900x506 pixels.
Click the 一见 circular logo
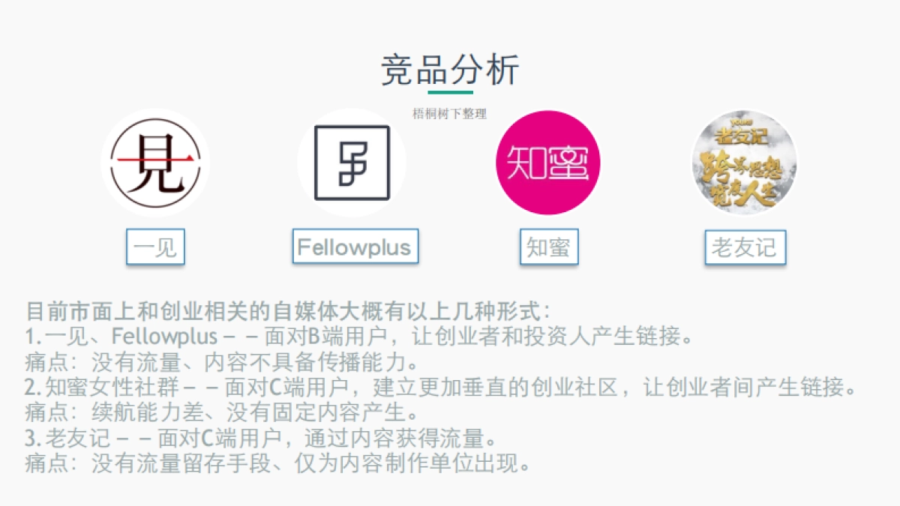click(x=154, y=163)
